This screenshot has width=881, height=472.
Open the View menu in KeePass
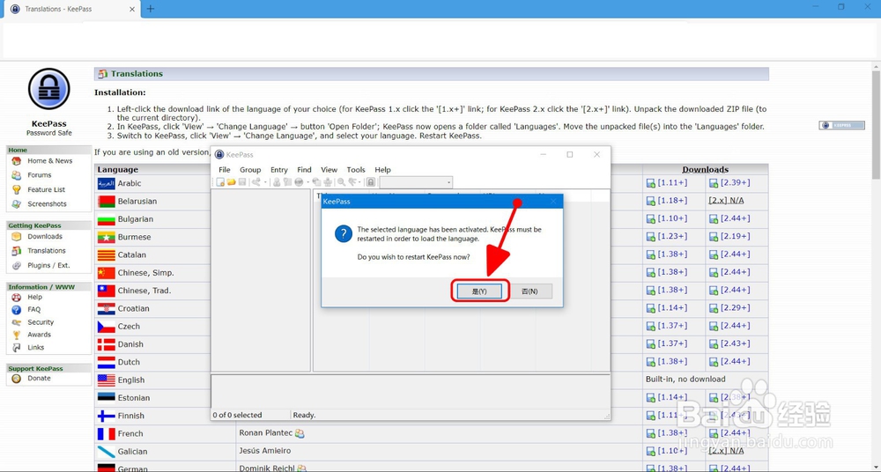tap(329, 170)
